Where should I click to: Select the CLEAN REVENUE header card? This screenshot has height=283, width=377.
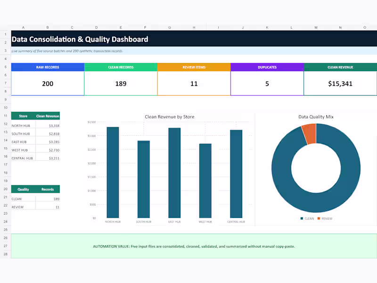(340, 67)
